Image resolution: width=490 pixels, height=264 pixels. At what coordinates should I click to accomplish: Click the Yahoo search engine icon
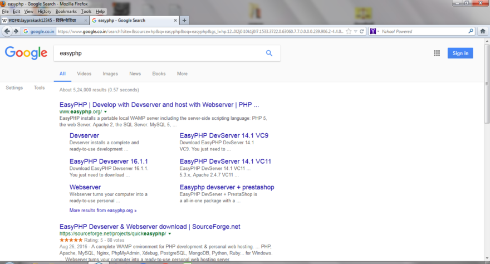tap(373, 31)
